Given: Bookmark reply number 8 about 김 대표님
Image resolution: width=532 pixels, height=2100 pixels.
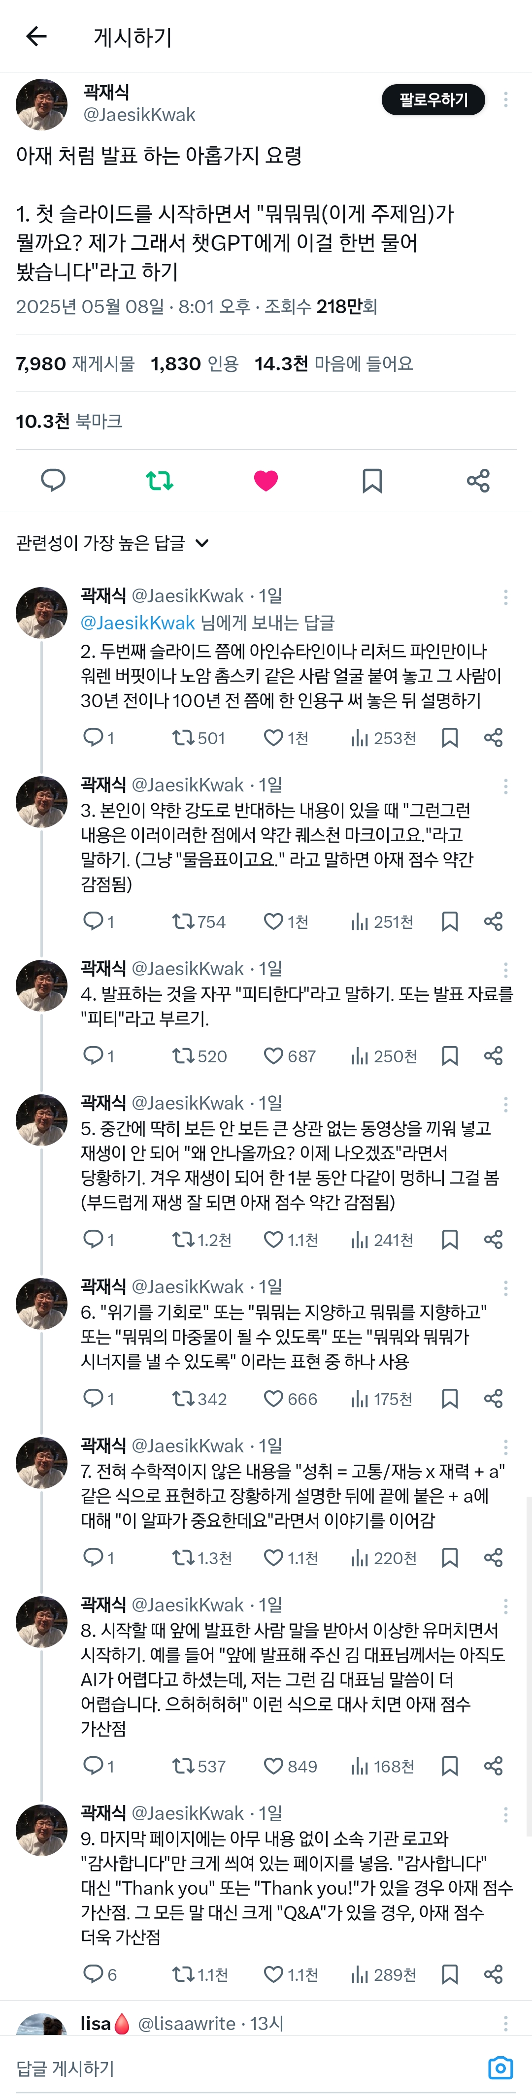Looking at the screenshot, I should 449,1766.
